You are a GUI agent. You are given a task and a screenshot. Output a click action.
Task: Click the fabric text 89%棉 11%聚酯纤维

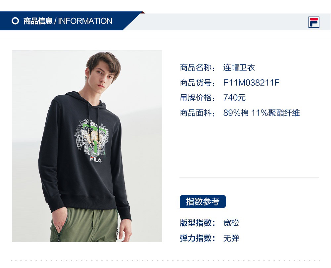click(x=261, y=113)
